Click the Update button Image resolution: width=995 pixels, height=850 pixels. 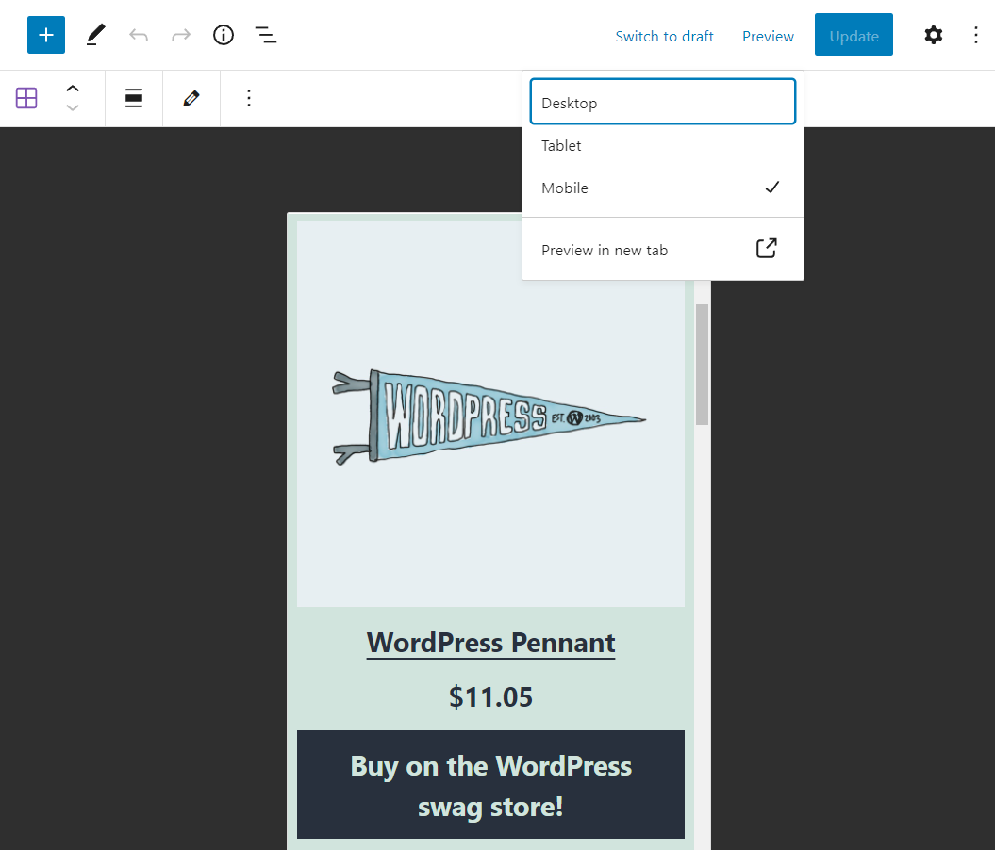854,35
